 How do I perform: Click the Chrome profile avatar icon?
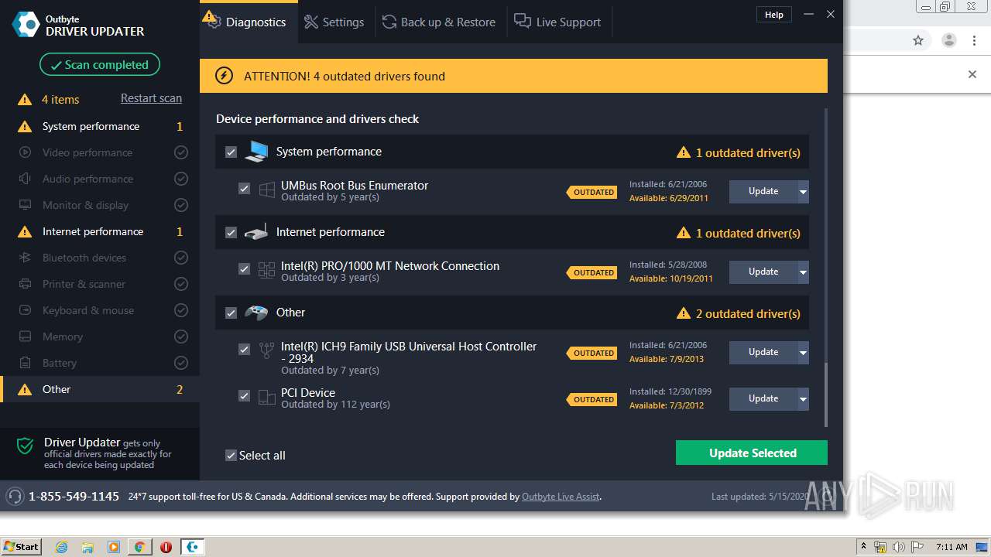click(948, 40)
